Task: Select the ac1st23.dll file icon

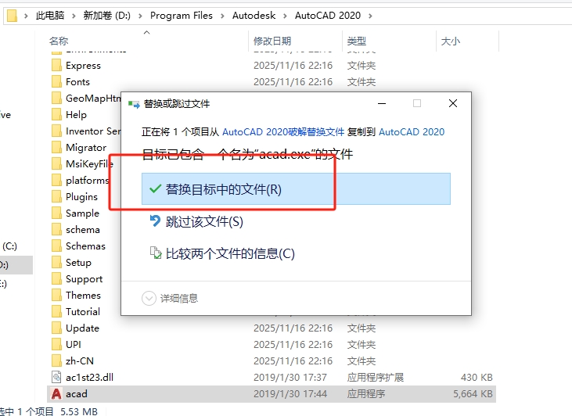Action: click(x=56, y=377)
